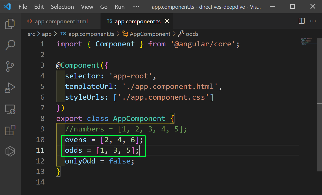Show hidden menus via title bar ellipsis
322x195 pixels.
136,7
